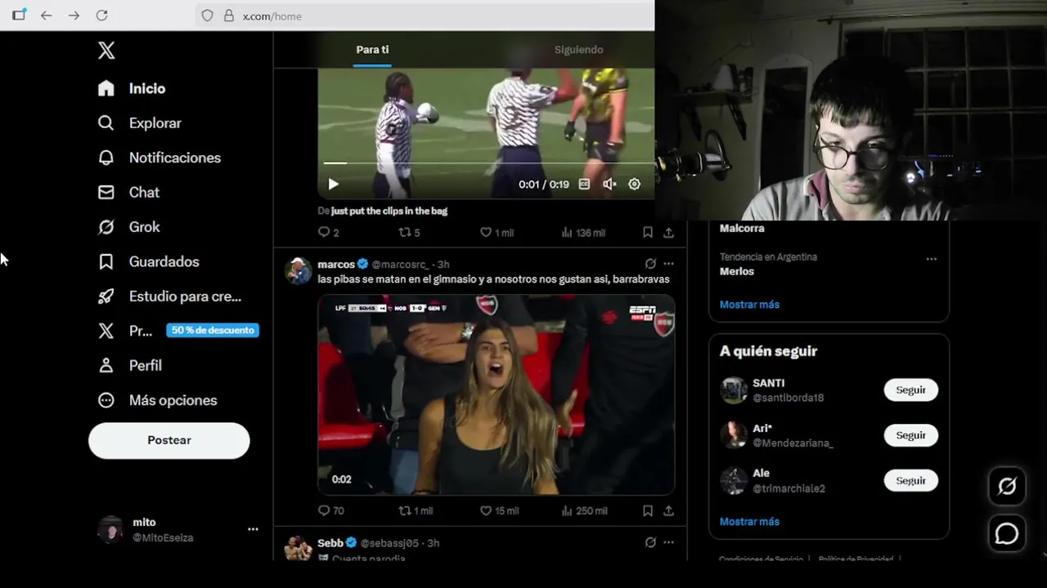Image resolution: width=1047 pixels, height=588 pixels.
Task: Reload the page in browser
Action: click(101, 16)
